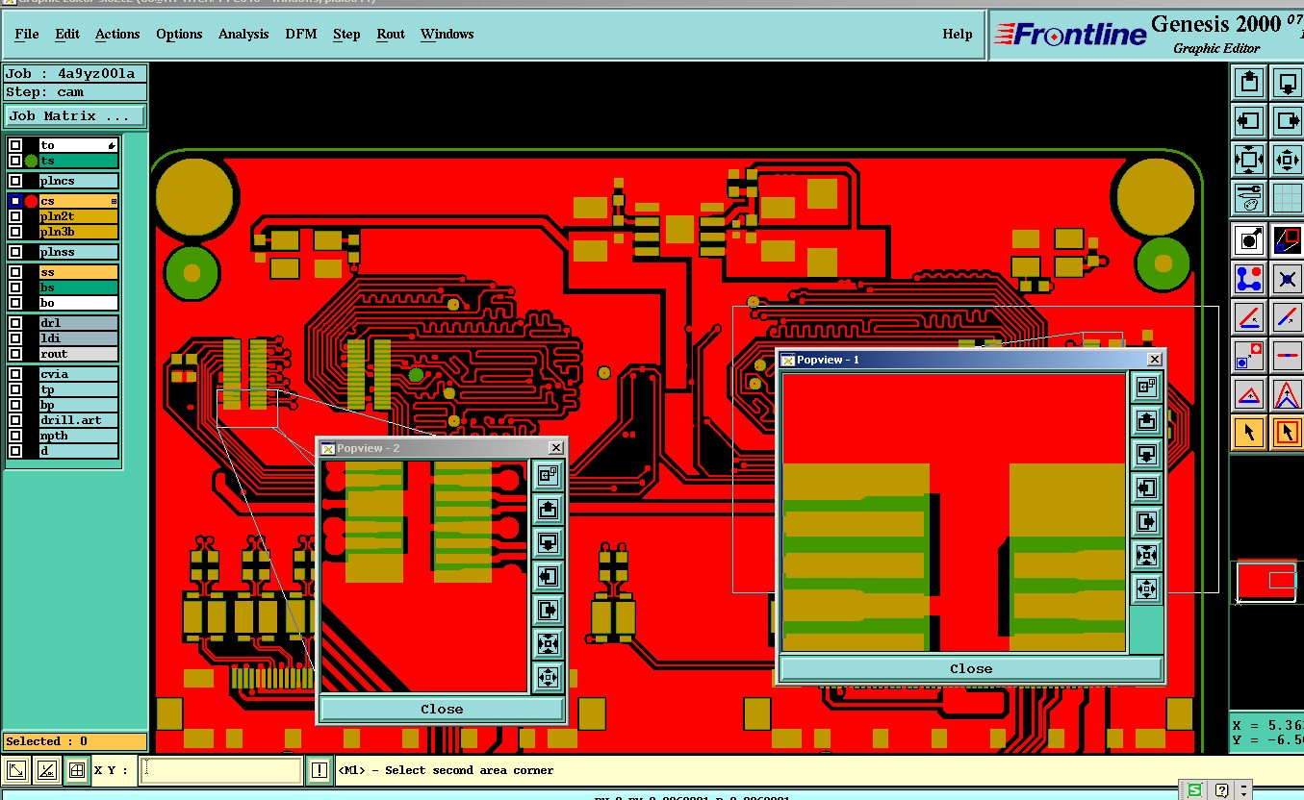Select the red-blue line measure tool on left

[1249, 317]
